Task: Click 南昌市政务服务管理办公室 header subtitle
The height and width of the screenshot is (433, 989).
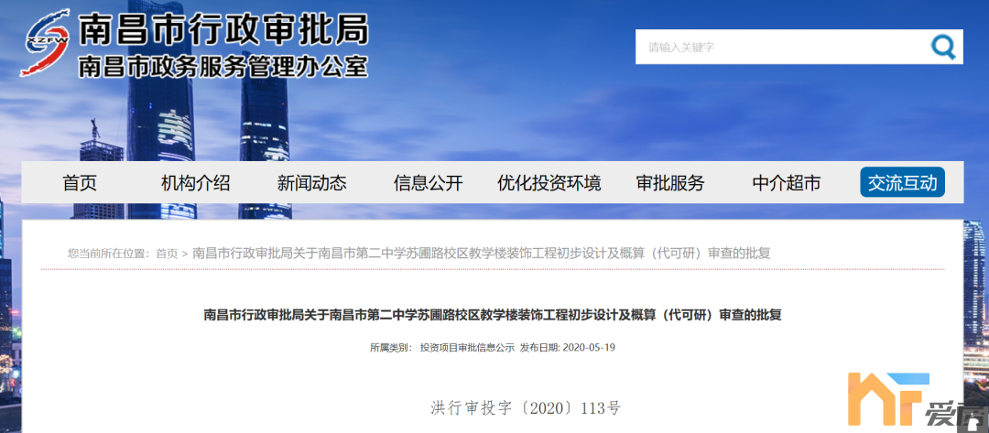Action: [x=223, y=66]
